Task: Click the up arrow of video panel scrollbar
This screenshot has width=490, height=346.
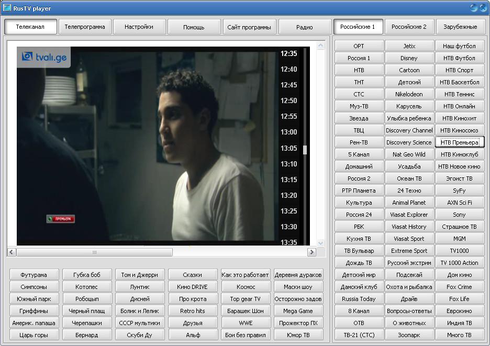Action: (x=321, y=46)
